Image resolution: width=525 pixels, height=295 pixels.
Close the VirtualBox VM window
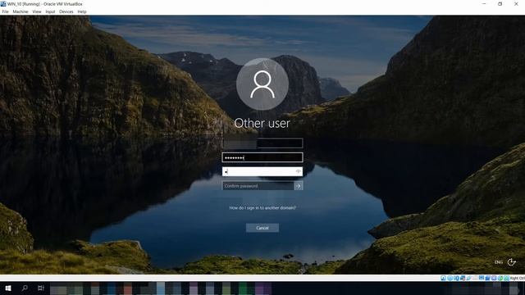click(516, 3)
